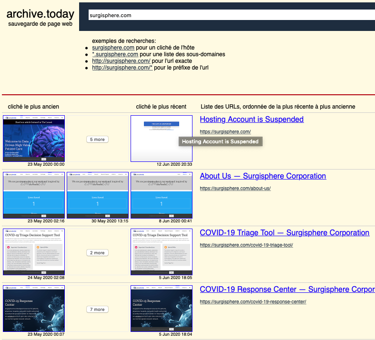Open the https://surgisphere.com/about-us/ URL link
This screenshot has width=375, height=340.
pyautogui.click(x=235, y=188)
